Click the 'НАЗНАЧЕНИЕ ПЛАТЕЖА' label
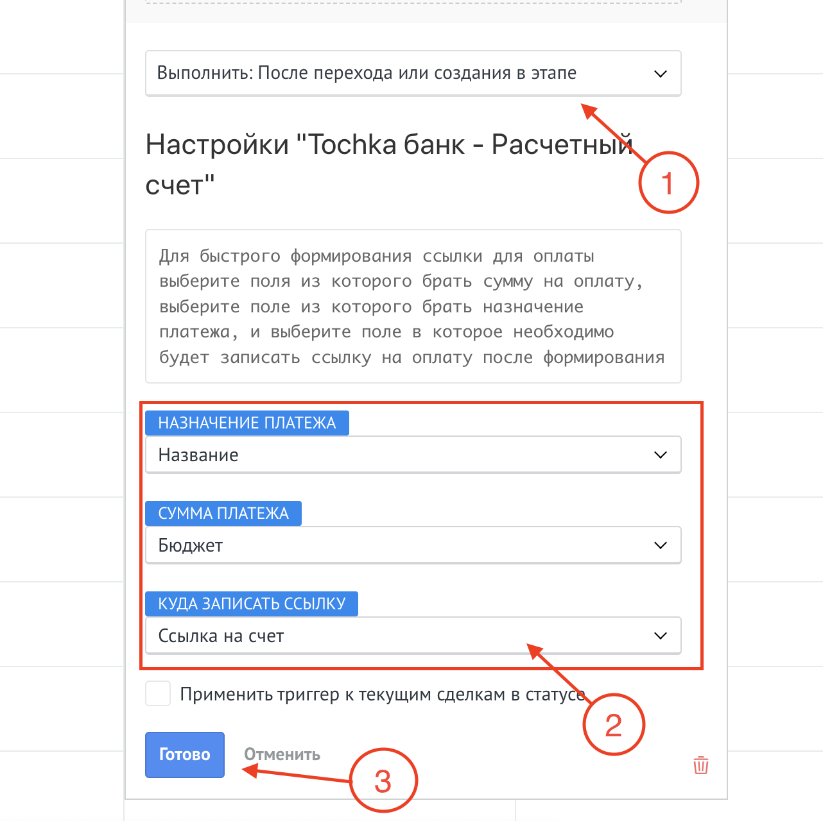The image size is (823, 821). [247, 423]
